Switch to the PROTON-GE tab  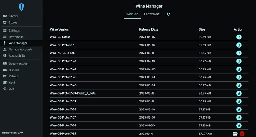point(151,14)
